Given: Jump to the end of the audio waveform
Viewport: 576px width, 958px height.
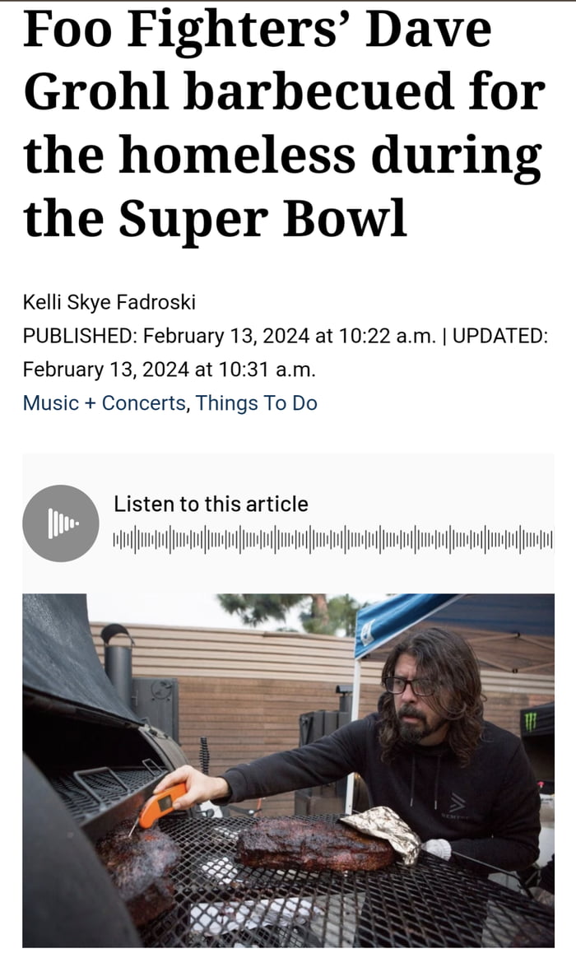Looking at the screenshot, I should pos(551,541).
